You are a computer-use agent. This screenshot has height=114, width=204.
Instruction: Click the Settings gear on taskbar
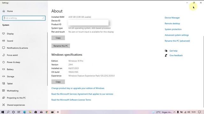58,112
